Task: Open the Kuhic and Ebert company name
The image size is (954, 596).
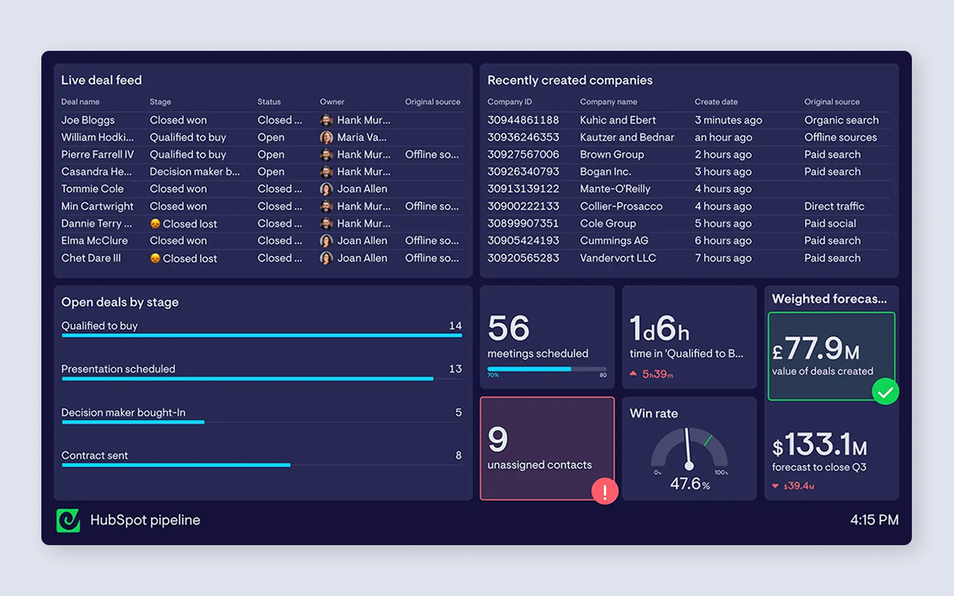Action: click(618, 120)
